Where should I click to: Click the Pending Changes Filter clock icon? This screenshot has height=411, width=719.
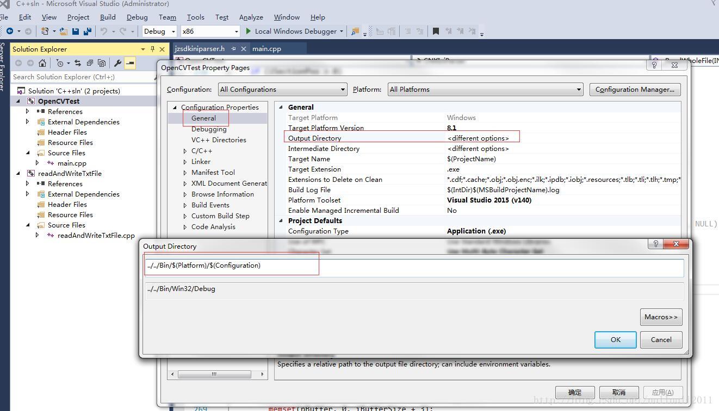59,63
